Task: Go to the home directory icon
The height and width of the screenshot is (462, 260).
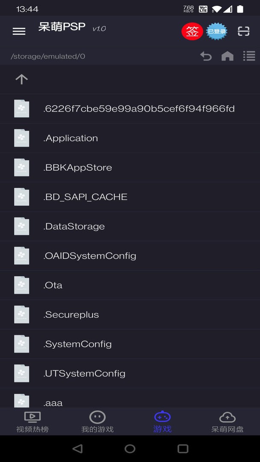Action: [x=227, y=56]
